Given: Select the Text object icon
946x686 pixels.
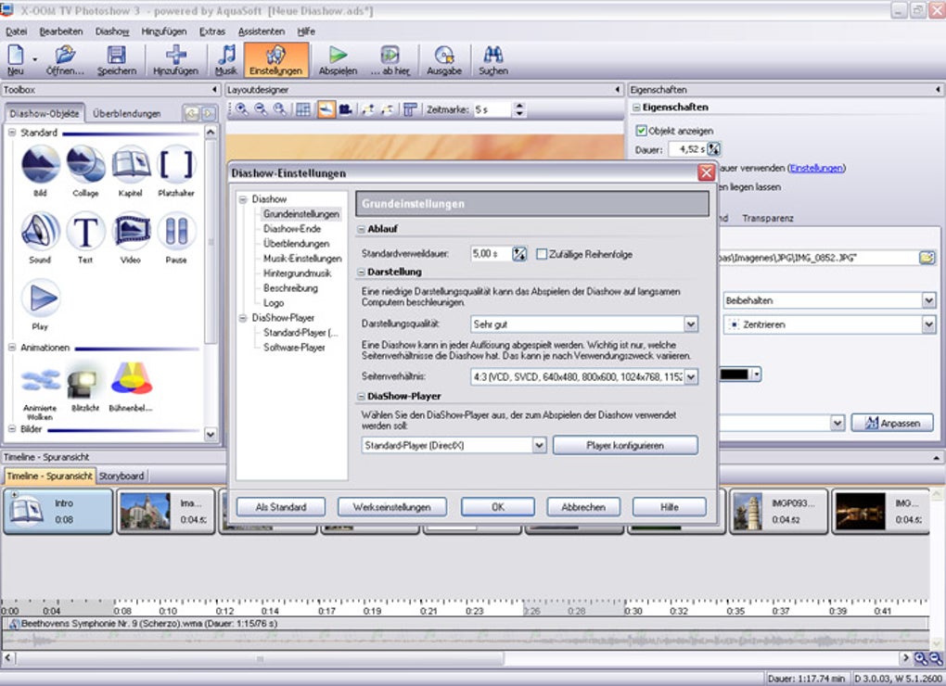Looking at the screenshot, I should click(85, 231).
